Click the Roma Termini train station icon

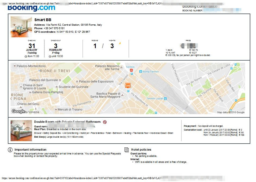click(x=140, y=71)
